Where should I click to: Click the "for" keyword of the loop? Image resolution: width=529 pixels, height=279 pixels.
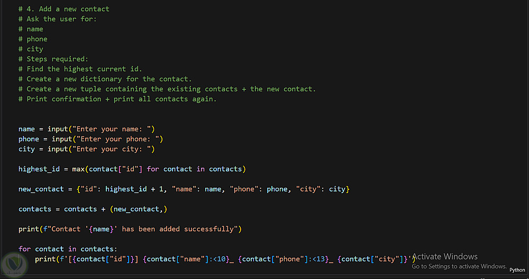25,249
